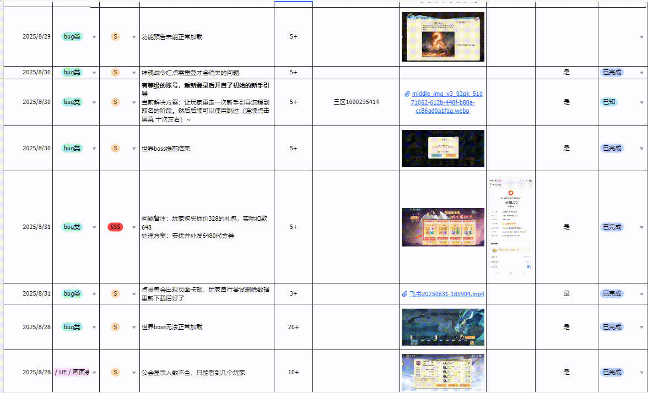Open the middle_img_v3 webp attachment link
Viewport: 648px width, 393px height.
pyautogui.click(x=443, y=102)
